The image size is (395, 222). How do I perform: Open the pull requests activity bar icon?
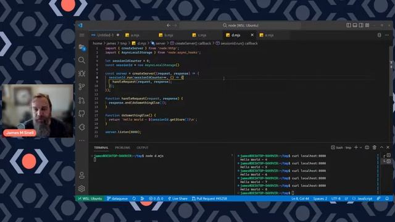pyautogui.click(x=81, y=101)
